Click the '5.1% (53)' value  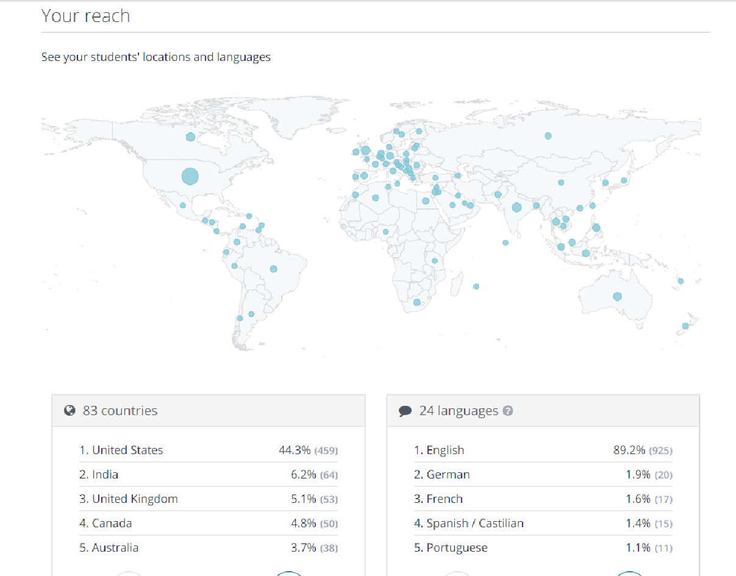pyautogui.click(x=314, y=499)
